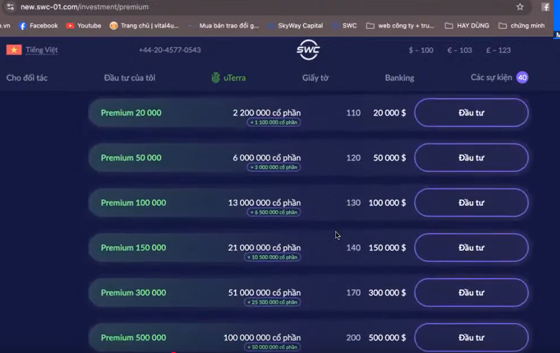Open the SkyWay Capital bookmark
This screenshot has height=353, width=560.
coord(295,26)
